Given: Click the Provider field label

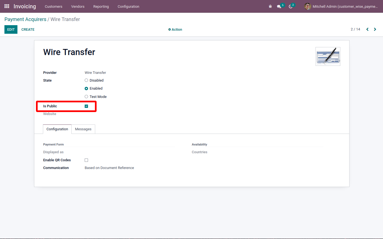Looking at the screenshot, I should pyautogui.click(x=50, y=73).
